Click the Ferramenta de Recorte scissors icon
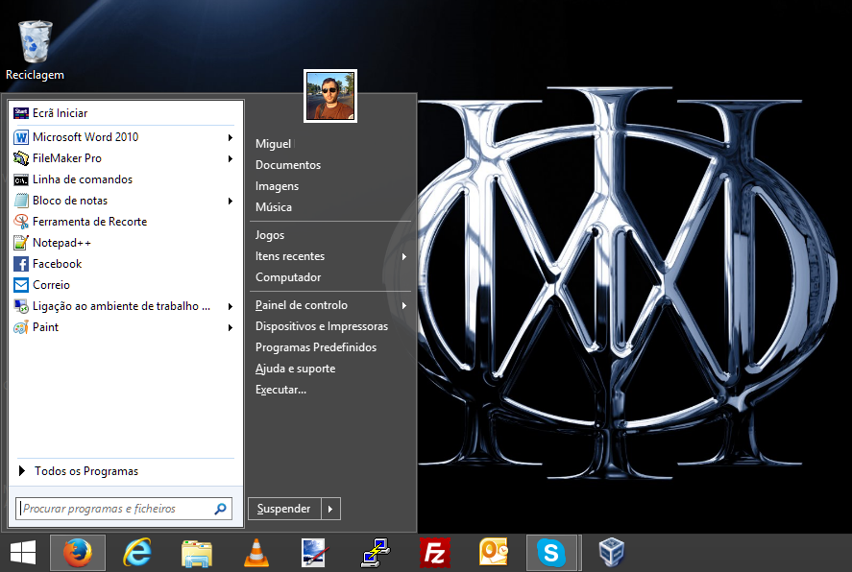Screen dimensions: 852x572 (20, 222)
